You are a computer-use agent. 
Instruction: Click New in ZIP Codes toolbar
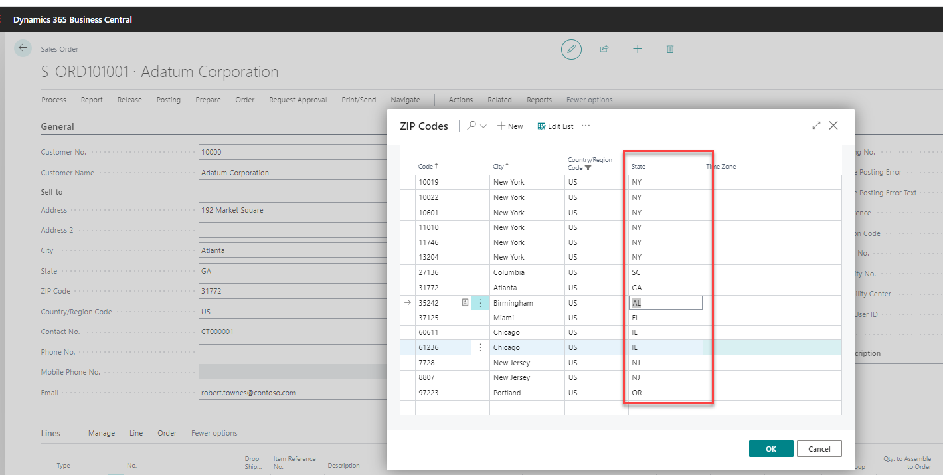pyautogui.click(x=510, y=126)
